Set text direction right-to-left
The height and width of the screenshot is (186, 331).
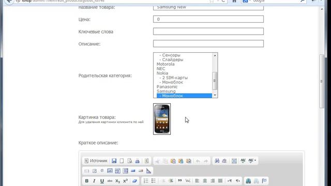point(237,181)
